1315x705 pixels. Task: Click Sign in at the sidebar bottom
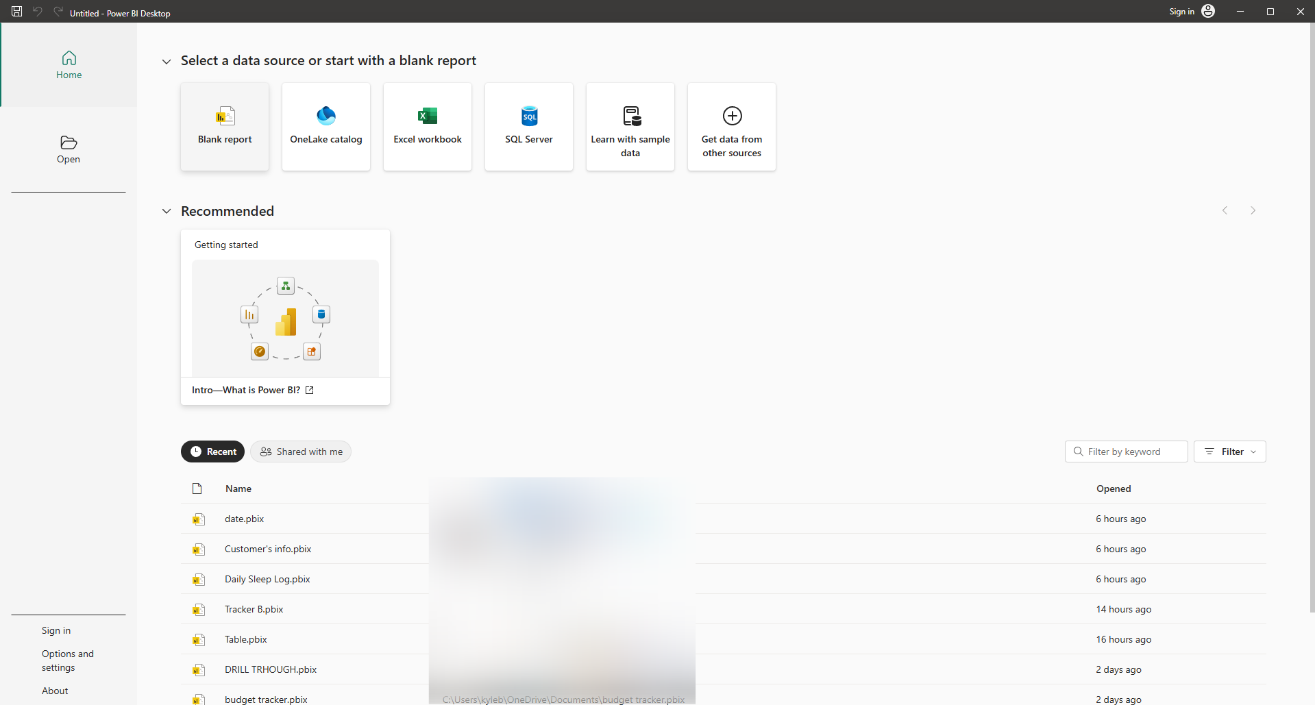tap(56, 630)
